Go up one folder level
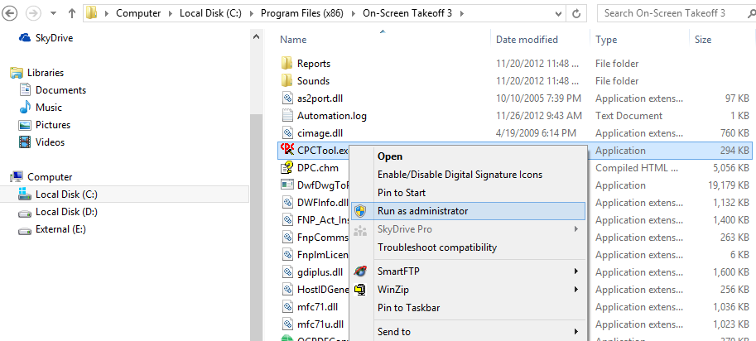Image resolution: width=756 pixels, height=341 pixels. click(72, 13)
